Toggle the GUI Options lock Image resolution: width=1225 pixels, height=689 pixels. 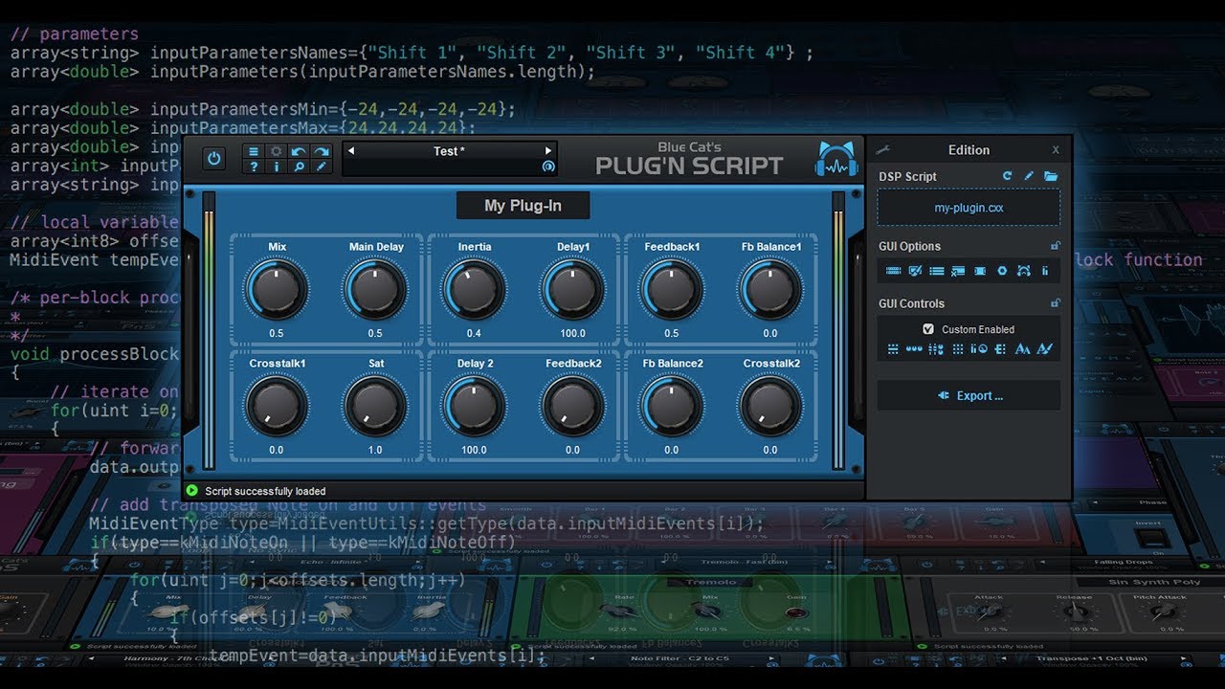[1055, 246]
